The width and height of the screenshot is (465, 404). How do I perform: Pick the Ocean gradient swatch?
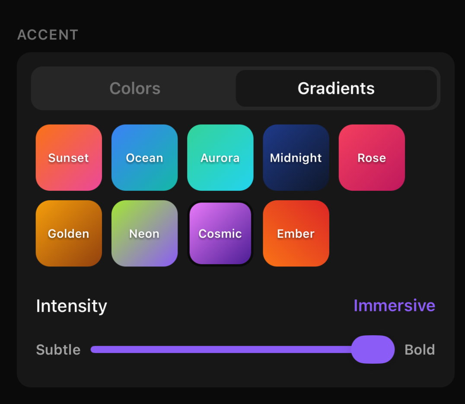(x=144, y=157)
